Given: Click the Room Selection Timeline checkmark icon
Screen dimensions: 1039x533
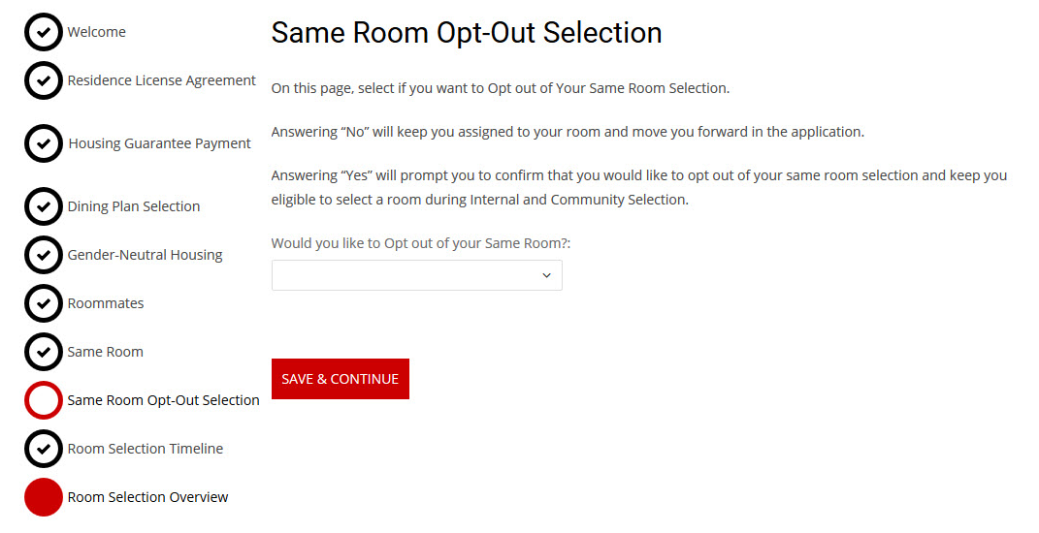Looking at the screenshot, I should pyautogui.click(x=44, y=449).
